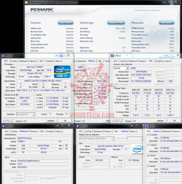
Task: Click CPU-Z Z icon in Caches window
Action: click(x=145, y=126)
